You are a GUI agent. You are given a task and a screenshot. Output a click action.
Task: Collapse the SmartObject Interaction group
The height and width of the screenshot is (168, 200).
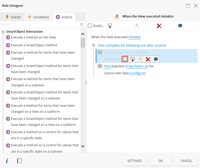coord(3,32)
